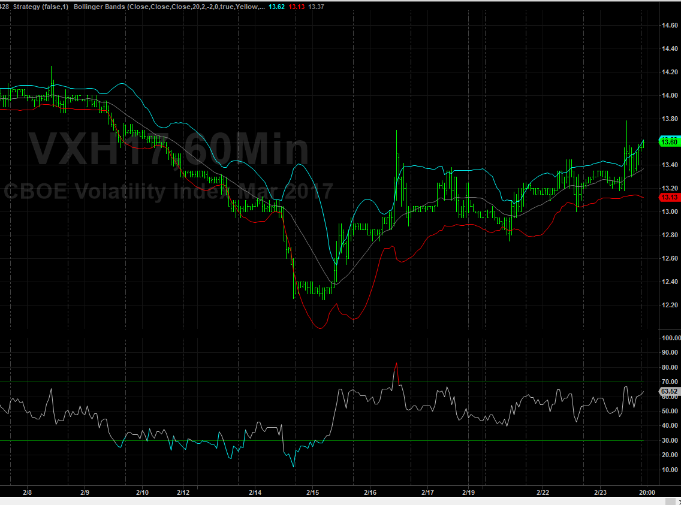Click the 2/10 date marker
Screen dimensions: 681x505
142,492
